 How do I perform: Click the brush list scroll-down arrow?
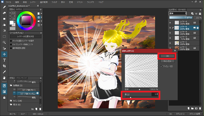point(40,105)
